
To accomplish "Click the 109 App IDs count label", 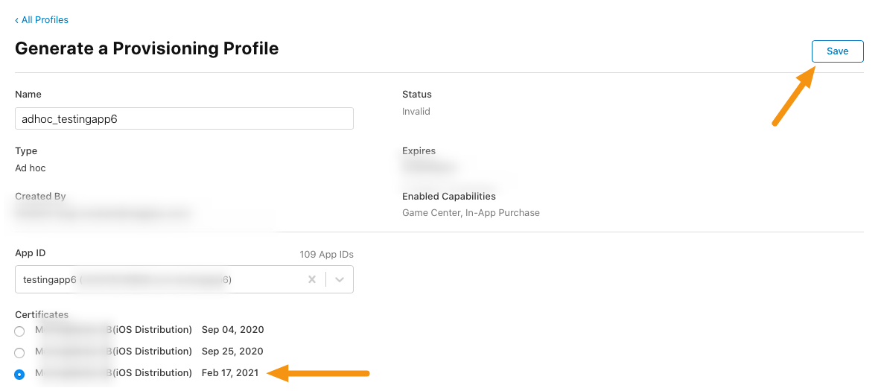I will click(326, 254).
